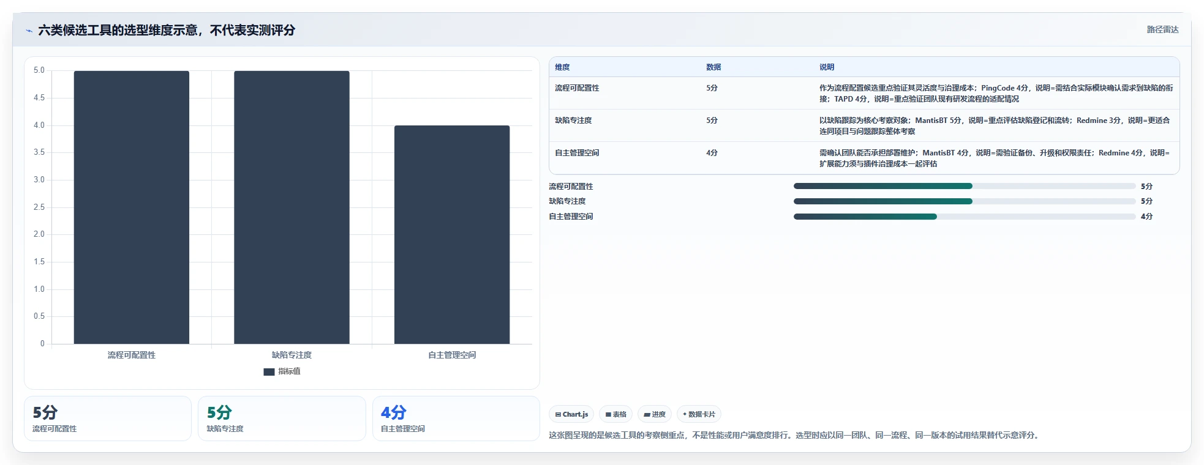Click the description starting with 需确认团队能否
The height and width of the screenshot is (465, 1204).
995,158
